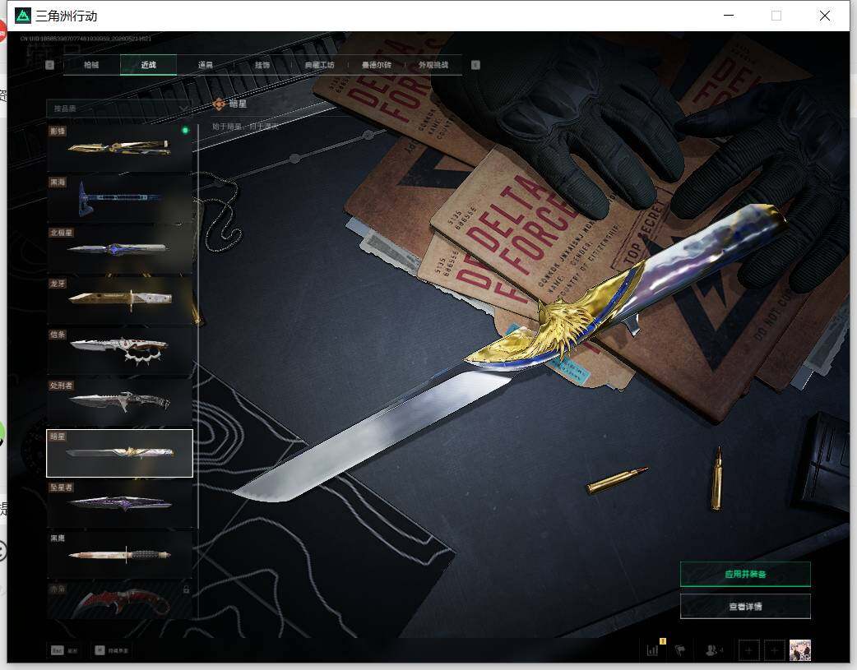The height and width of the screenshot is (670, 857).
Task: Select the 龙牙 bayonet skin thumbnail
Action: (x=120, y=299)
